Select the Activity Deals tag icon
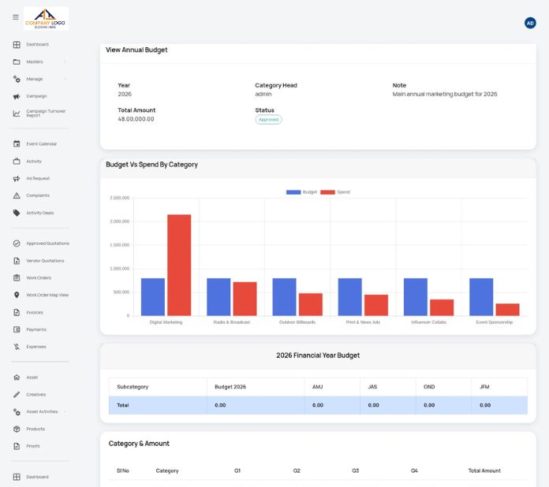 (17, 213)
